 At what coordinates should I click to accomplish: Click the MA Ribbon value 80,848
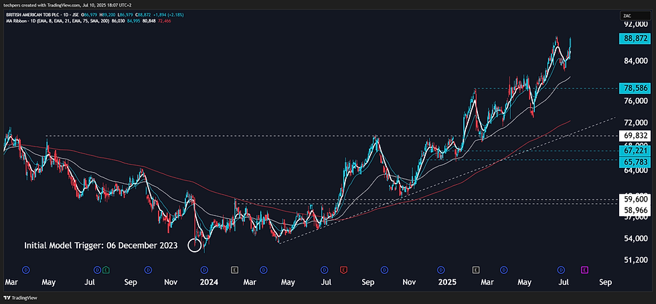click(x=149, y=21)
